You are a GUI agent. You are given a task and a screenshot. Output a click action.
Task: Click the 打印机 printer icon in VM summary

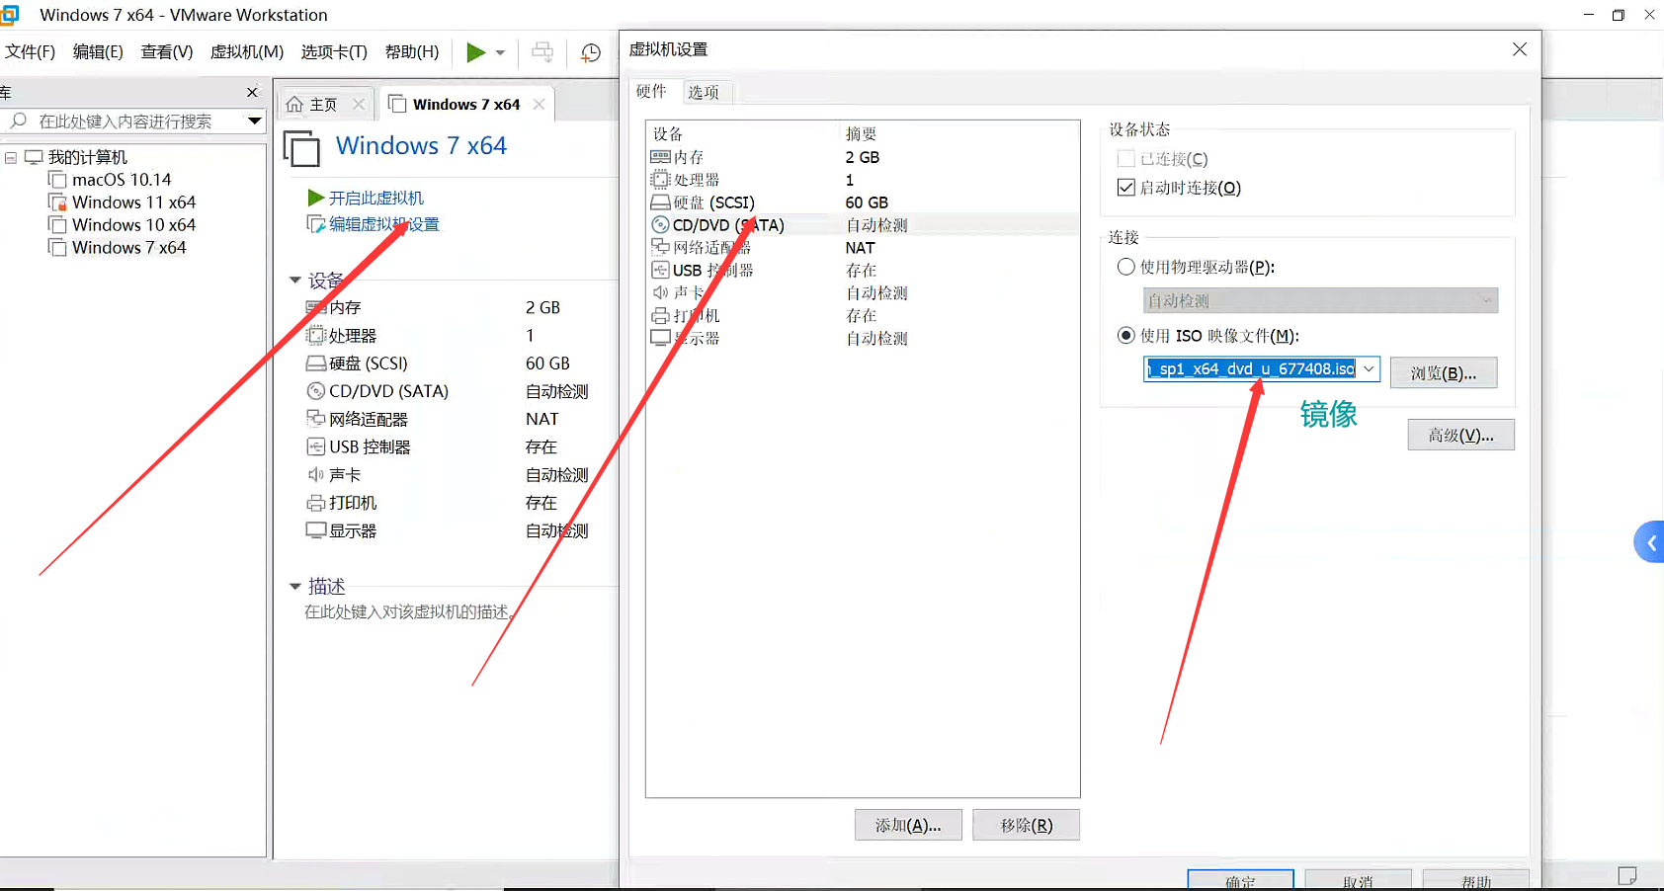point(316,503)
